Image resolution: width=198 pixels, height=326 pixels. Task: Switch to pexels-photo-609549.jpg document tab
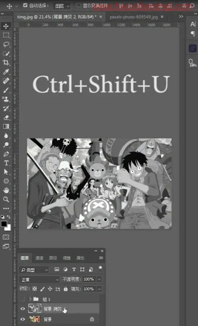point(134,17)
